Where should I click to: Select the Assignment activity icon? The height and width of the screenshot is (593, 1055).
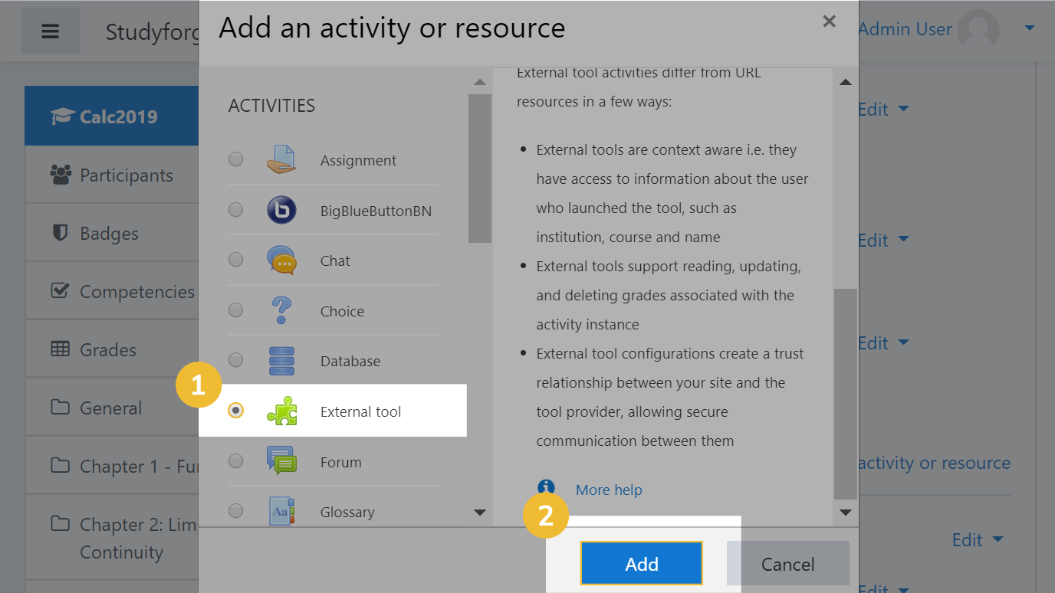[281, 159]
